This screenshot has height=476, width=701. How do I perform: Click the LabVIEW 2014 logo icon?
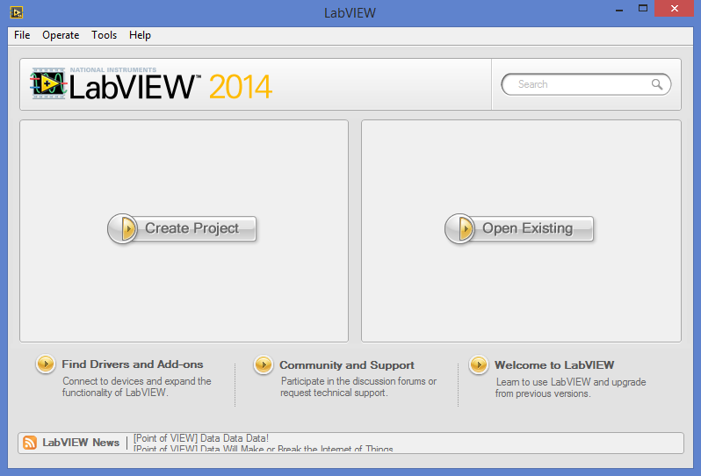coord(48,83)
